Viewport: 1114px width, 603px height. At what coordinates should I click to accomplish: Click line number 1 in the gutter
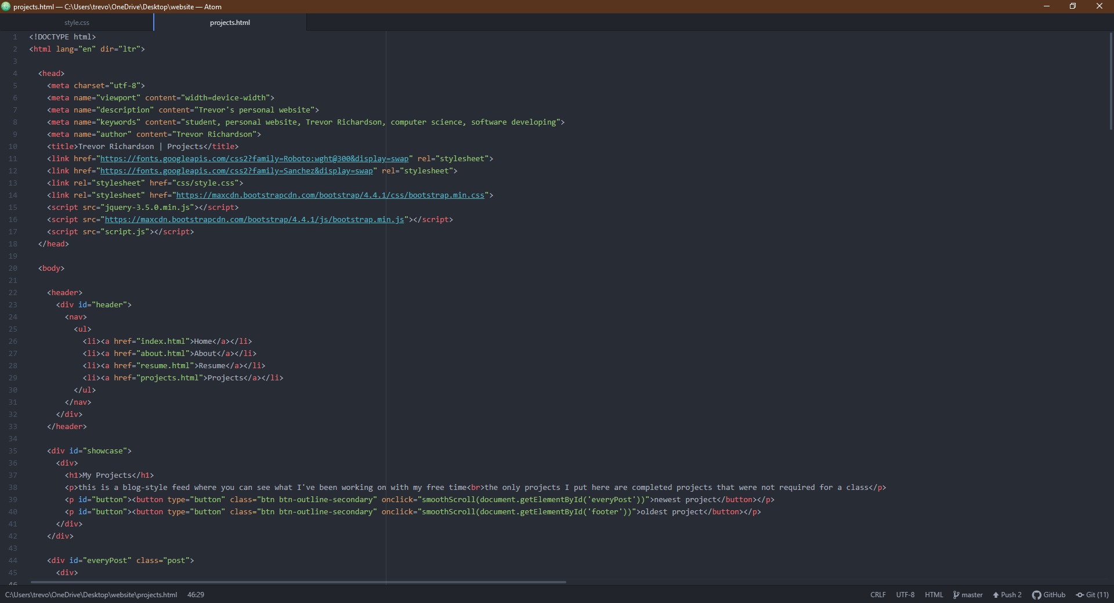[15, 37]
